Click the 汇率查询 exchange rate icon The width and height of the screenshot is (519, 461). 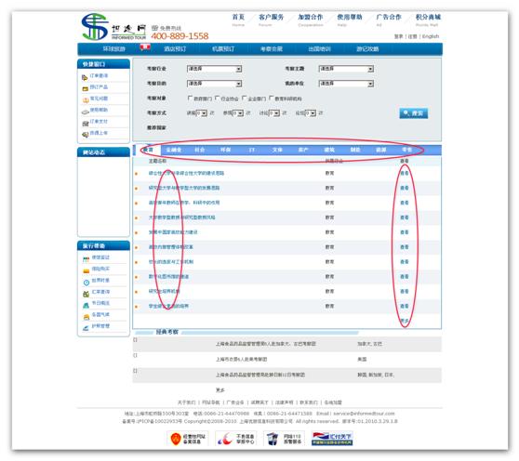pos(86,294)
